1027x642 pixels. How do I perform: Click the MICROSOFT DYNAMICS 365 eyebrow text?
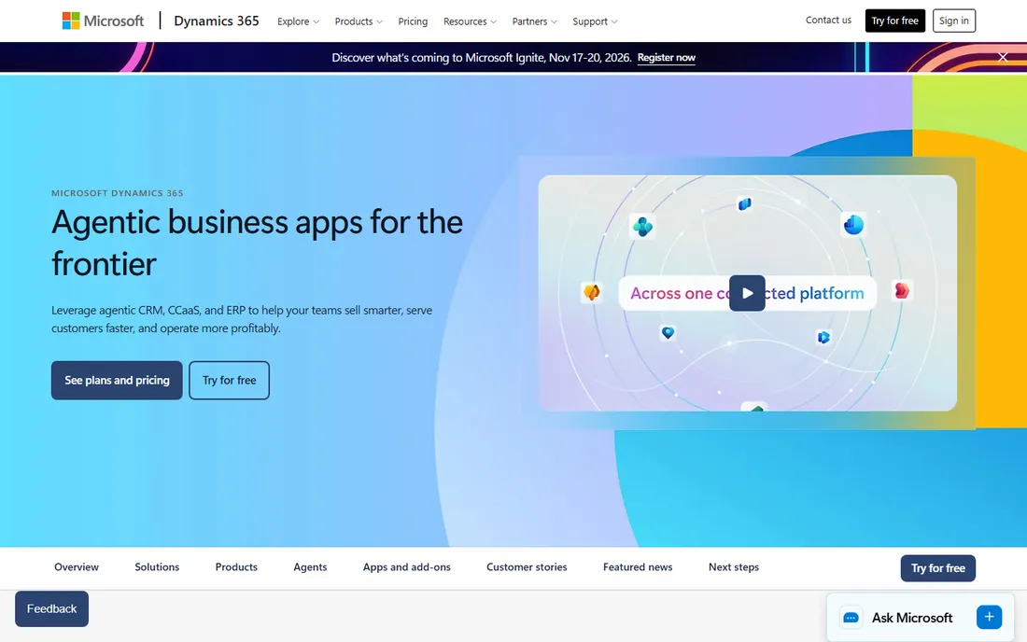[x=118, y=193]
